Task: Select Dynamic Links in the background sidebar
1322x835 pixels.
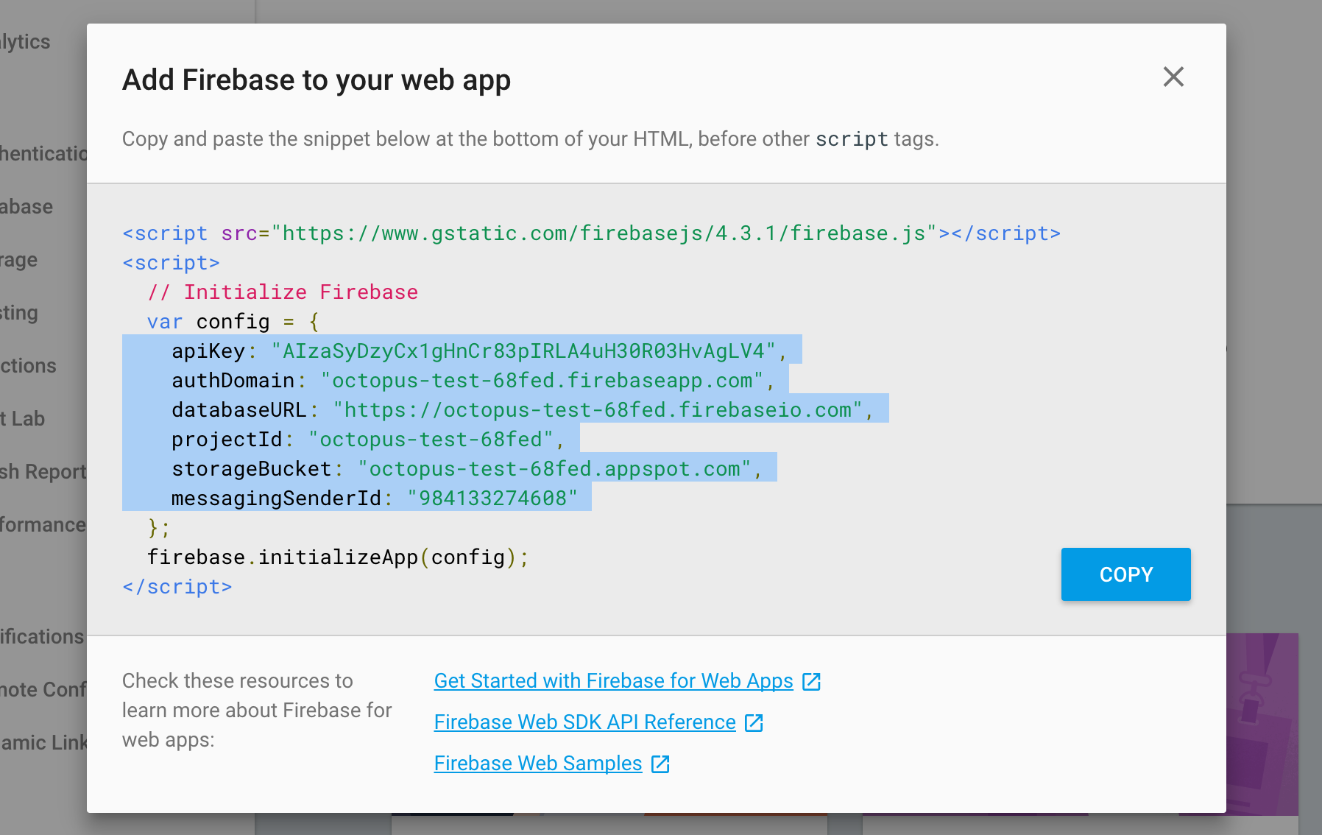Action: point(43,743)
